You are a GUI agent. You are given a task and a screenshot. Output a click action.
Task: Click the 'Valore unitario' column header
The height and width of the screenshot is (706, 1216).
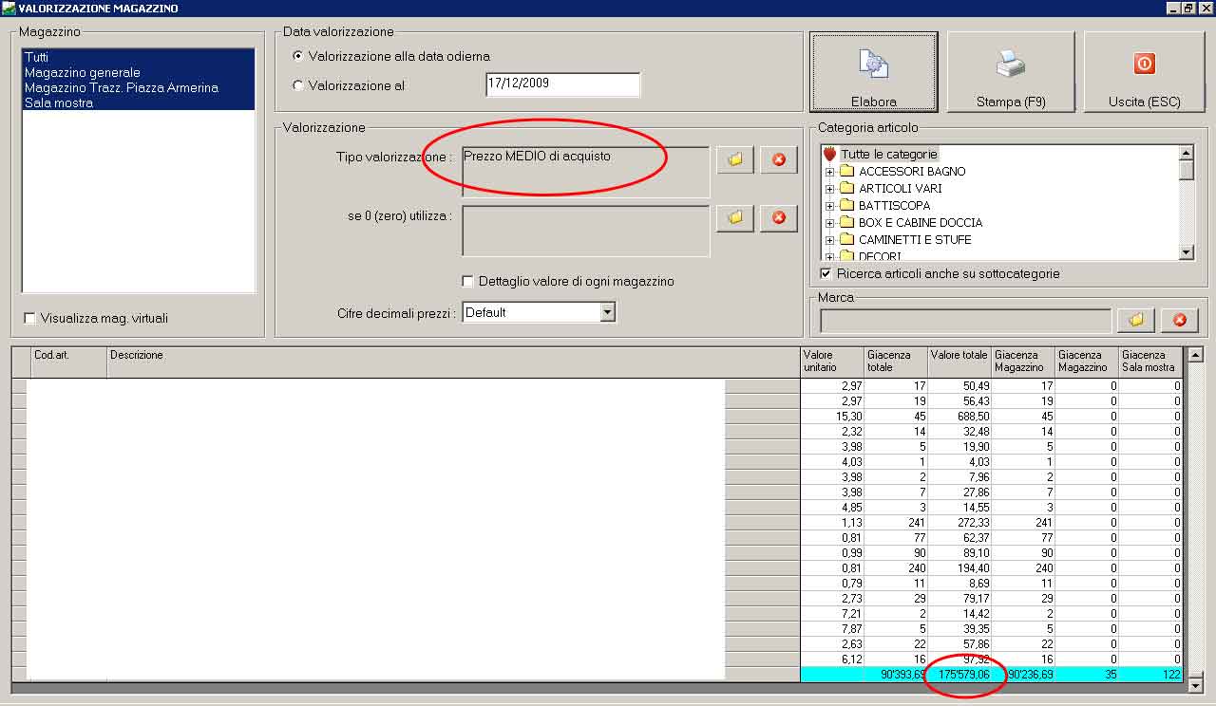[832, 362]
